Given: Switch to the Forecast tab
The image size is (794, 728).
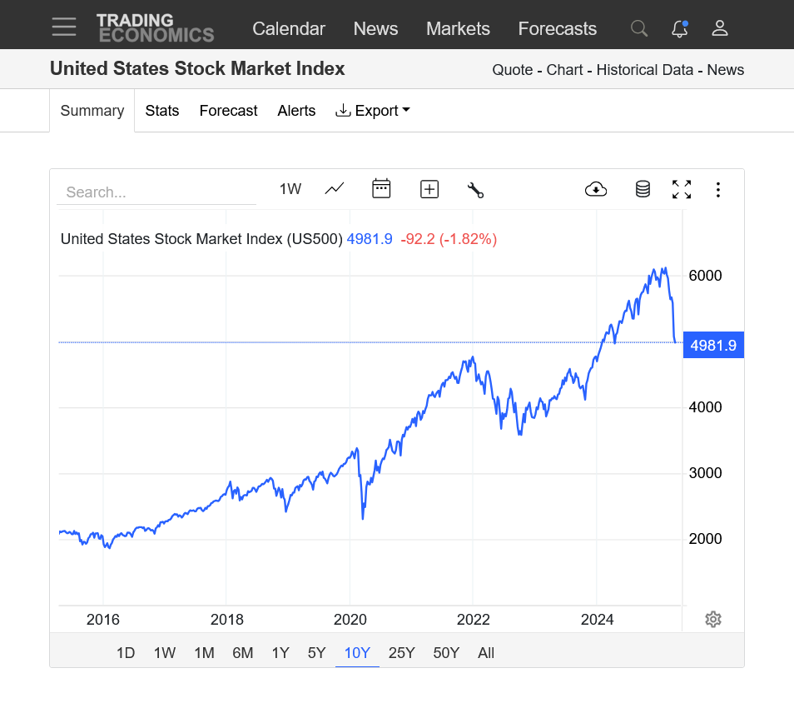Looking at the screenshot, I should (x=228, y=111).
